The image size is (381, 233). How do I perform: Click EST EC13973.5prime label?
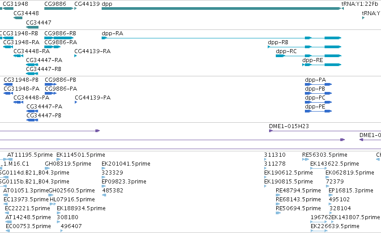point(26,200)
